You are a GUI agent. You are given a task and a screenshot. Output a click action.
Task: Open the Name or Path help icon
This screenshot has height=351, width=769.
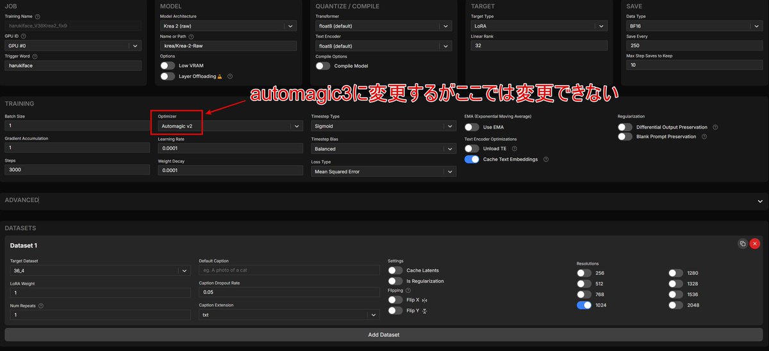click(x=192, y=36)
